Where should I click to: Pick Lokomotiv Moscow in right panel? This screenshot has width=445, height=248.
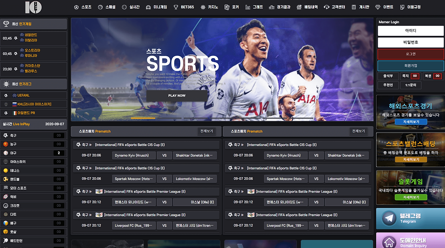(x=347, y=179)
